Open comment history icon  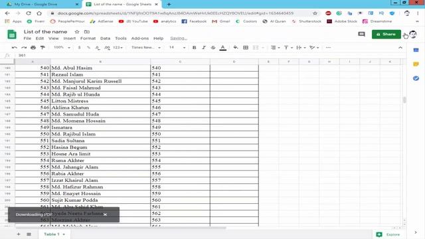click(x=361, y=34)
